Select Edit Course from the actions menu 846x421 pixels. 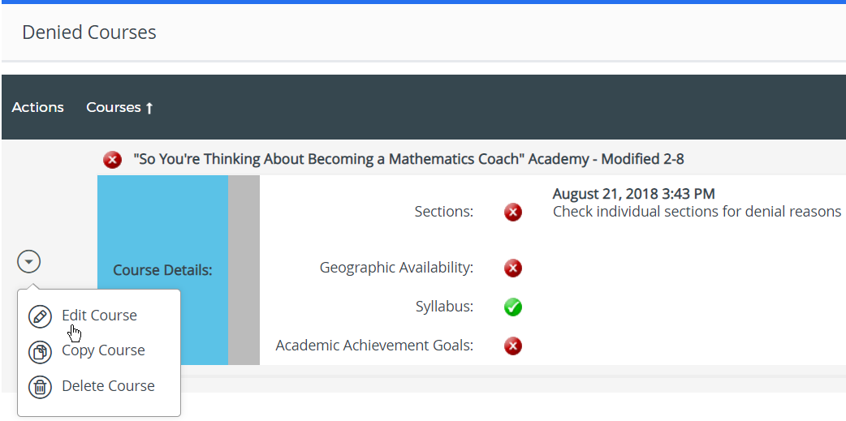point(99,316)
